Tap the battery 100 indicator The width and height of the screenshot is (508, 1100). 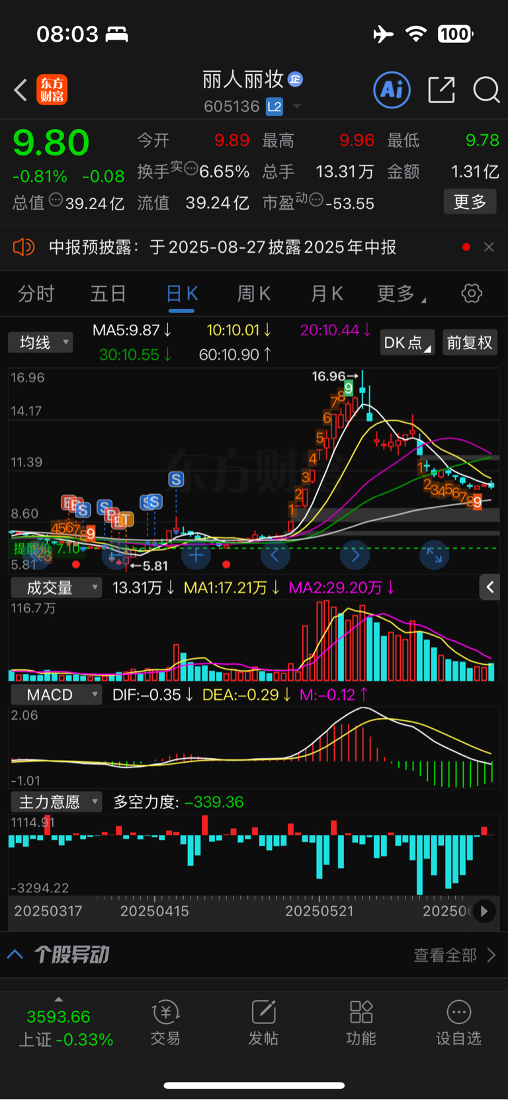[455, 34]
